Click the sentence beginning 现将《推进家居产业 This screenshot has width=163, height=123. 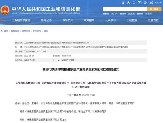(x=64, y=111)
